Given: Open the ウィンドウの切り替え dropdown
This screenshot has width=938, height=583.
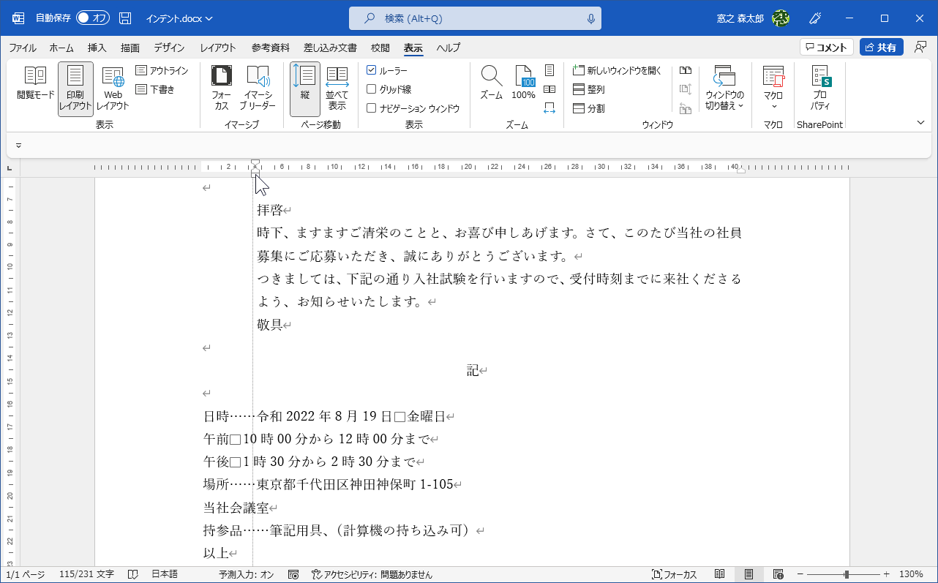Looking at the screenshot, I should click(x=724, y=89).
